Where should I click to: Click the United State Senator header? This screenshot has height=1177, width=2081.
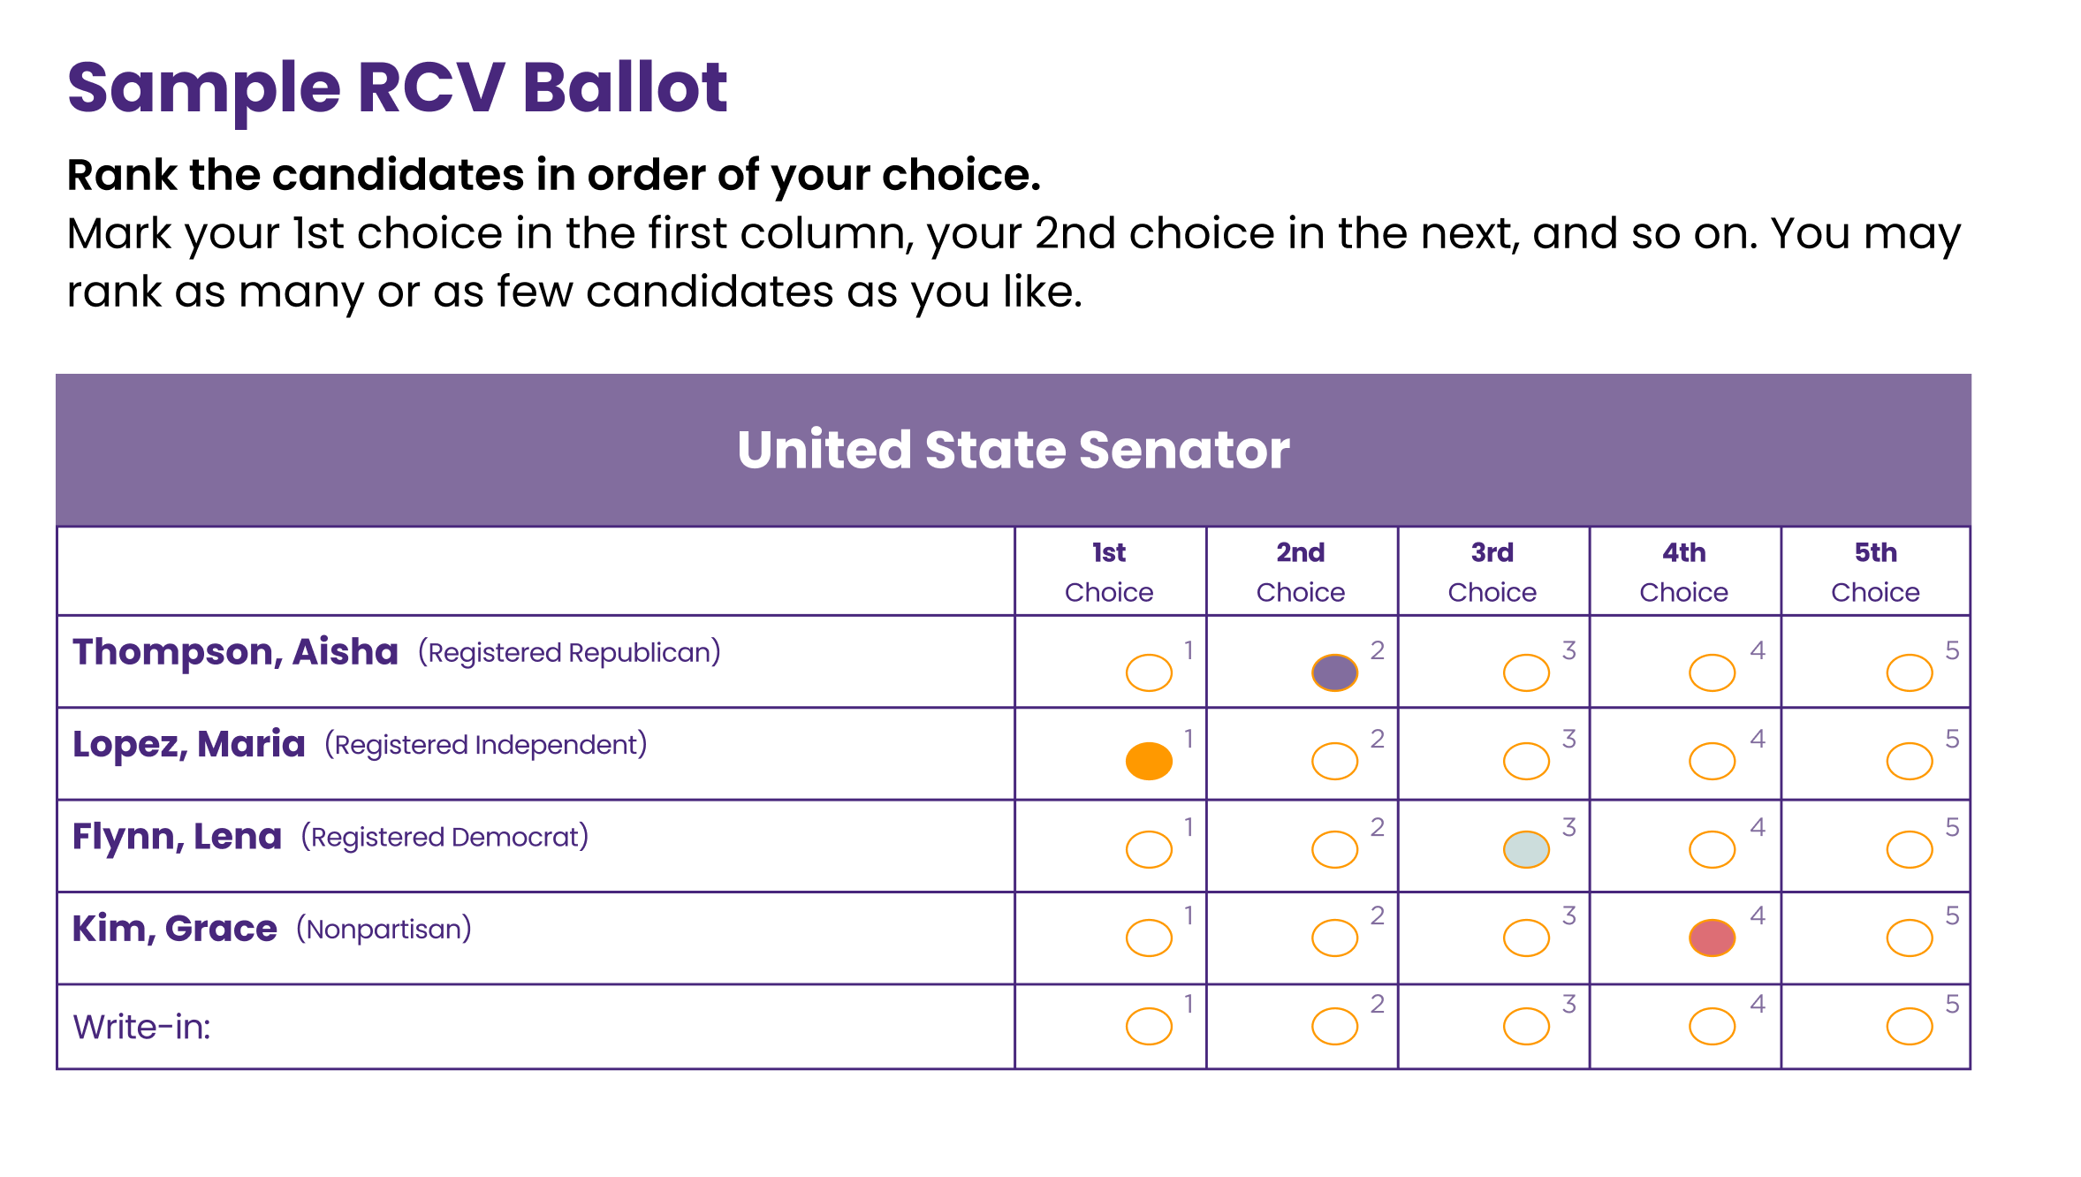pyautogui.click(x=1014, y=450)
